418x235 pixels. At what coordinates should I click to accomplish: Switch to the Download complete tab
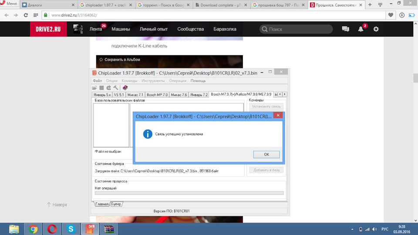point(221,5)
